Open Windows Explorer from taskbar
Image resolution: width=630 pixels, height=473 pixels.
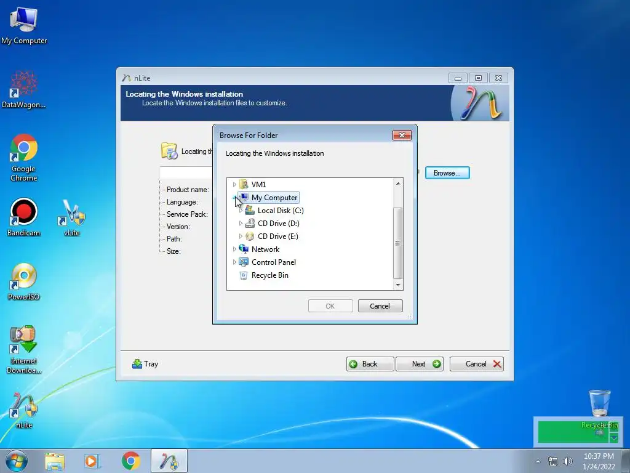point(55,461)
